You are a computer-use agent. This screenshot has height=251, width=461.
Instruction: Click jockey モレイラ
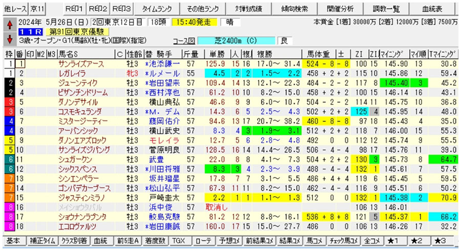[164, 140]
